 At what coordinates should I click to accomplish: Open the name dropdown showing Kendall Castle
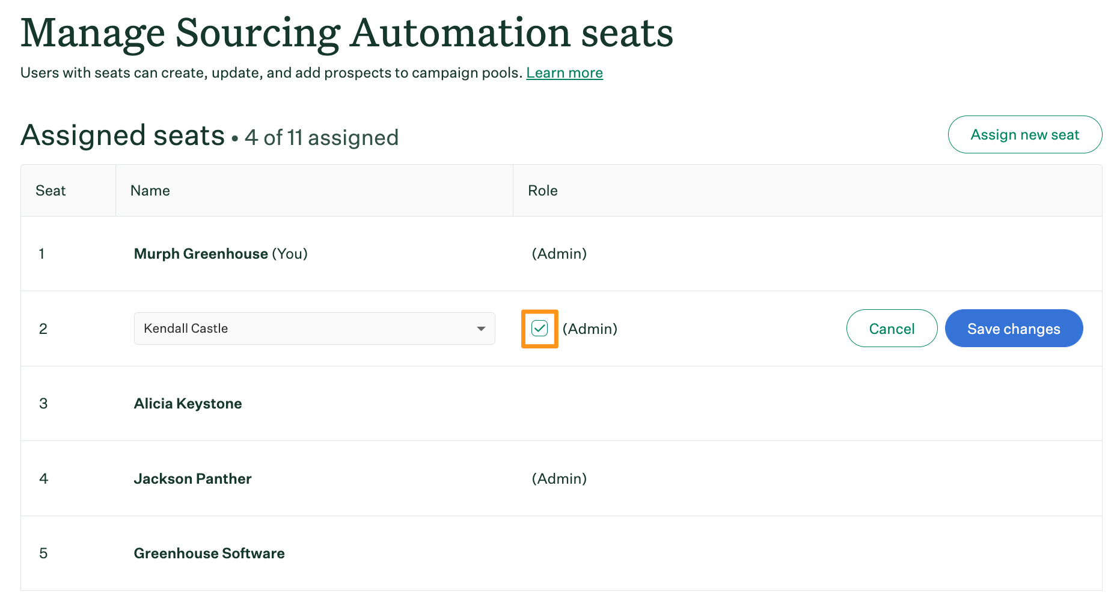coord(314,328)
